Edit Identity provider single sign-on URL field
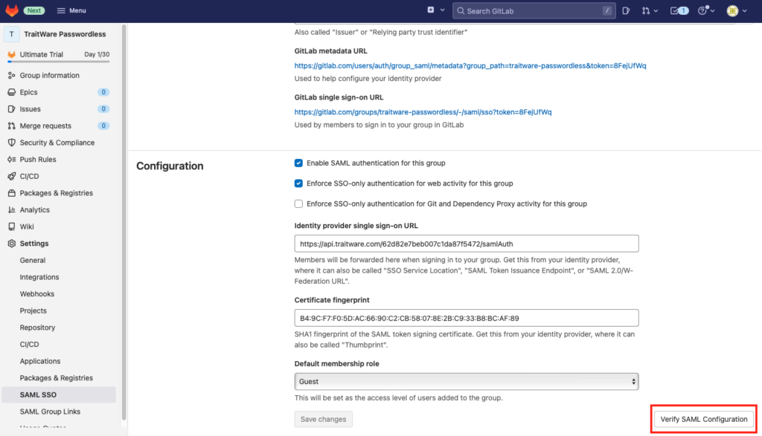This screenshot has height=436, width=762. [x=467, y=244]
